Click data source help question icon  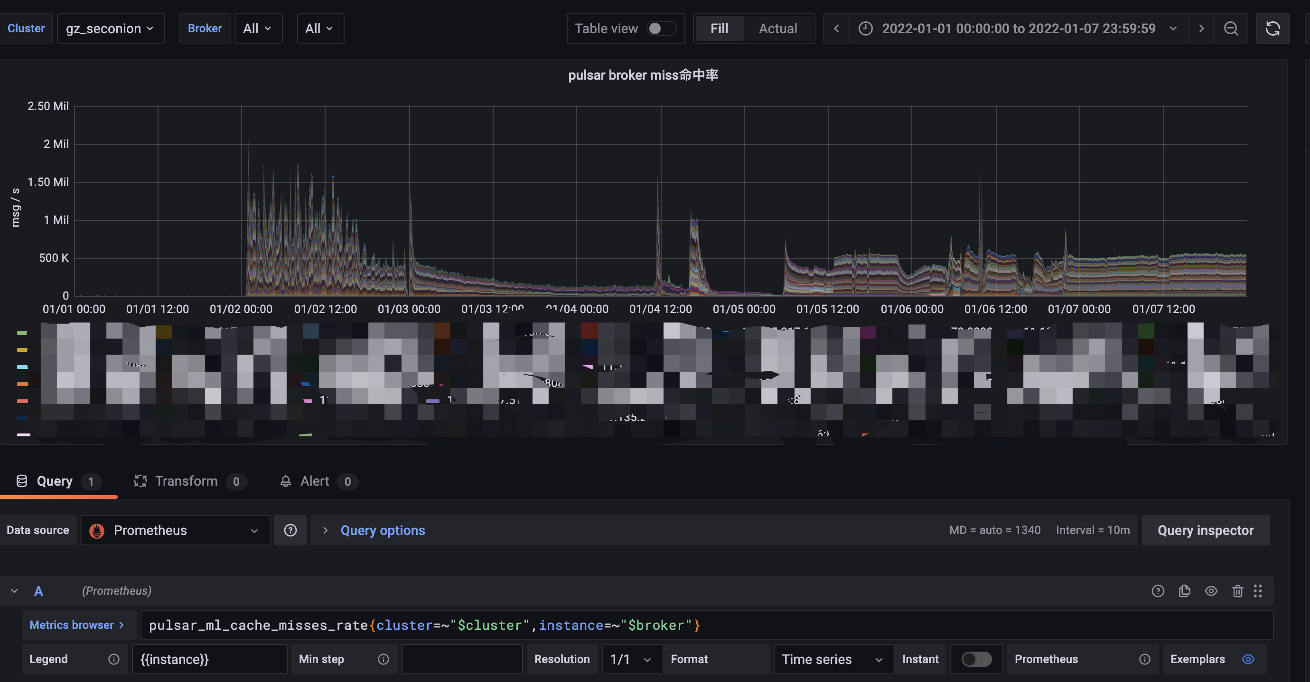[x=290, y=530]
